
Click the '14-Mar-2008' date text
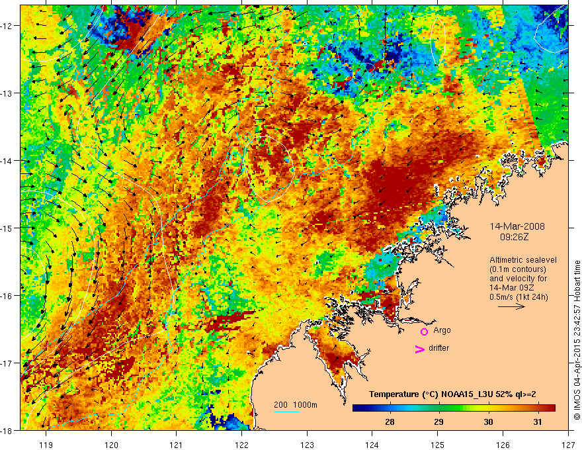pos(517,226)
